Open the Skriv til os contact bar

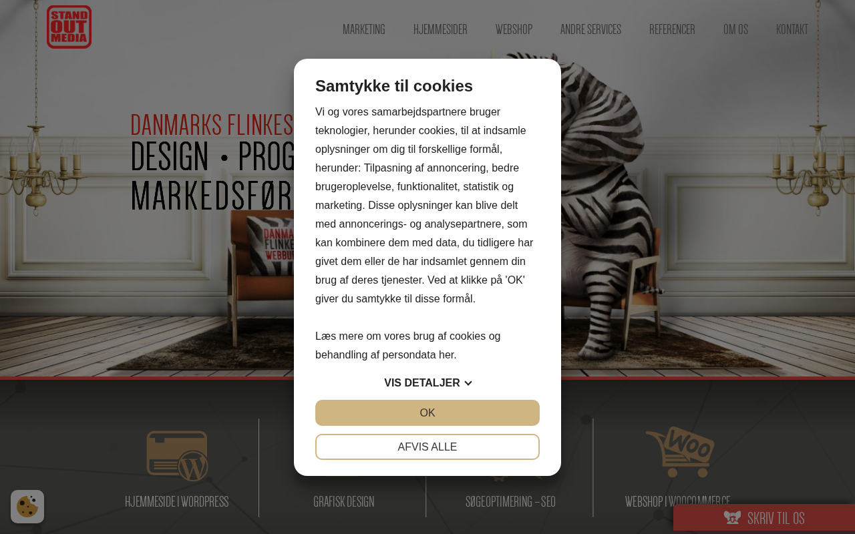764,518
